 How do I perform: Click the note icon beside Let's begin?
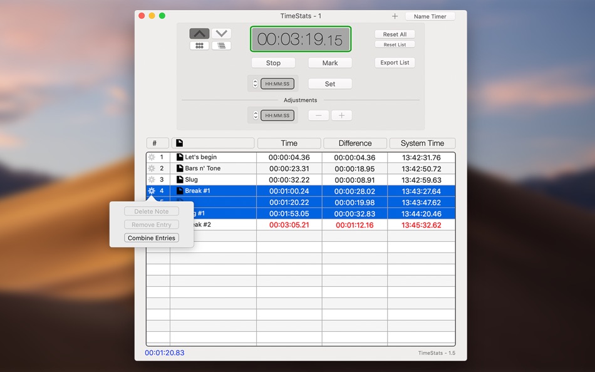click(180, 157)
